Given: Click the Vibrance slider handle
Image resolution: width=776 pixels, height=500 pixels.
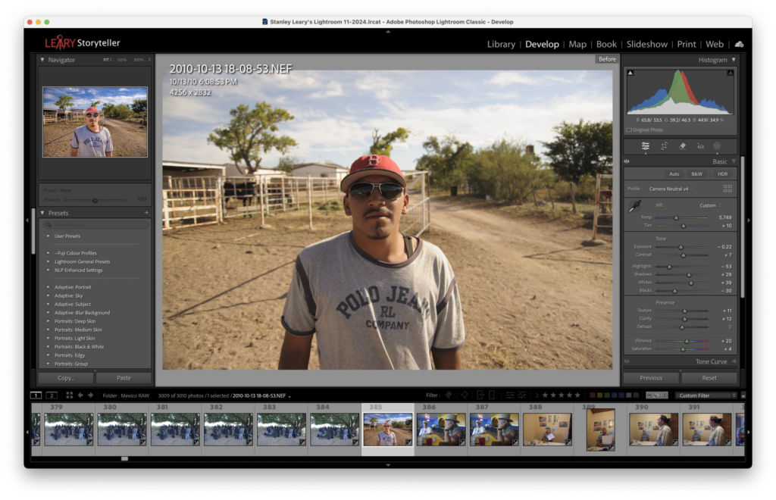Looking at the screenshot, I should (x=687, y=341).
